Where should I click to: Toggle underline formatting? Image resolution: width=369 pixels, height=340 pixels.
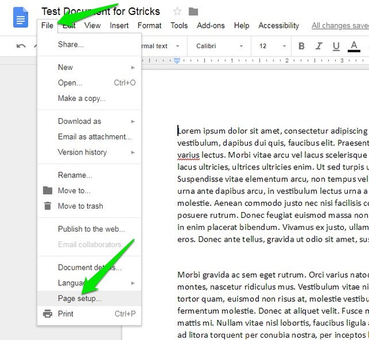coord(336,46)
